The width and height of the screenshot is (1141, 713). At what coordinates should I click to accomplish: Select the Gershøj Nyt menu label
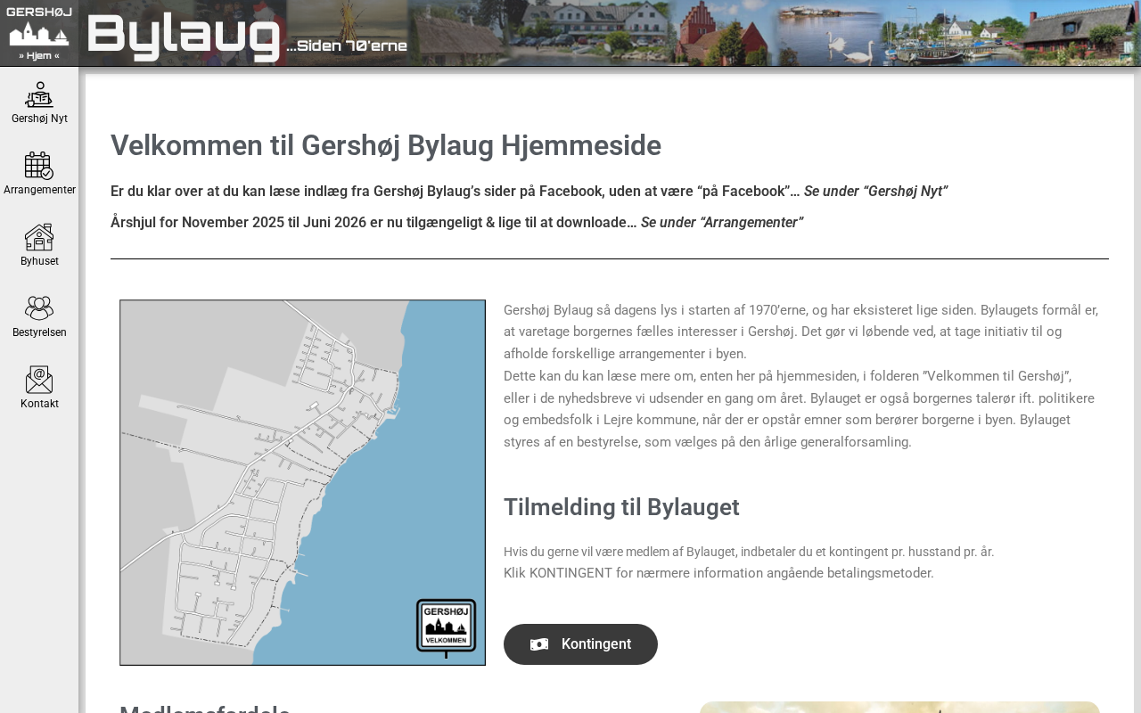(x=39, y=119)
